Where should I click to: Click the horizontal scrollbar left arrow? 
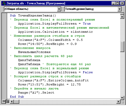[12, 101]
